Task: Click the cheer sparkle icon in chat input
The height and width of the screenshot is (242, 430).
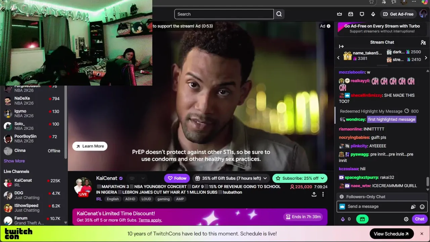Action: tap(413, 207)
